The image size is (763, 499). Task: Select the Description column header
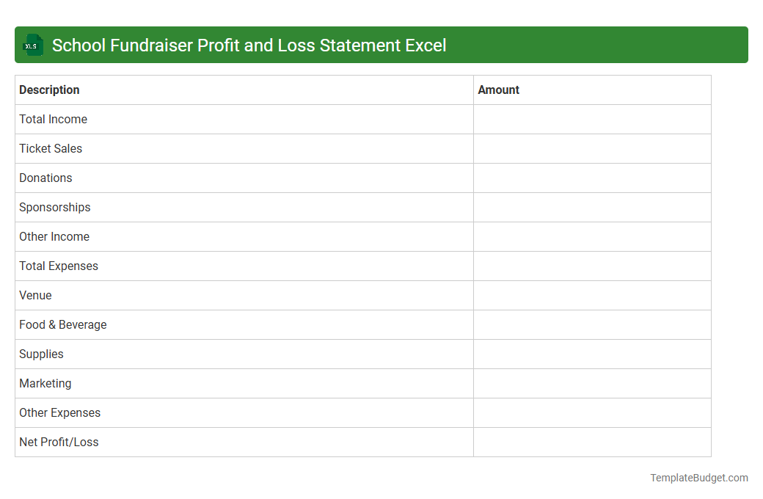coord(49,90)
